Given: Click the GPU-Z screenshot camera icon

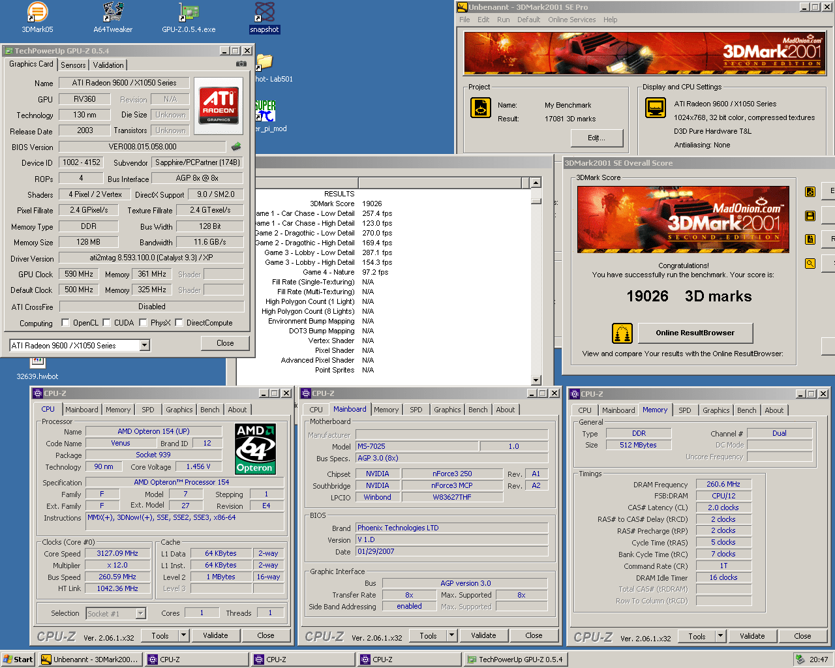Looking at the screenshot, I should [241, 64].
